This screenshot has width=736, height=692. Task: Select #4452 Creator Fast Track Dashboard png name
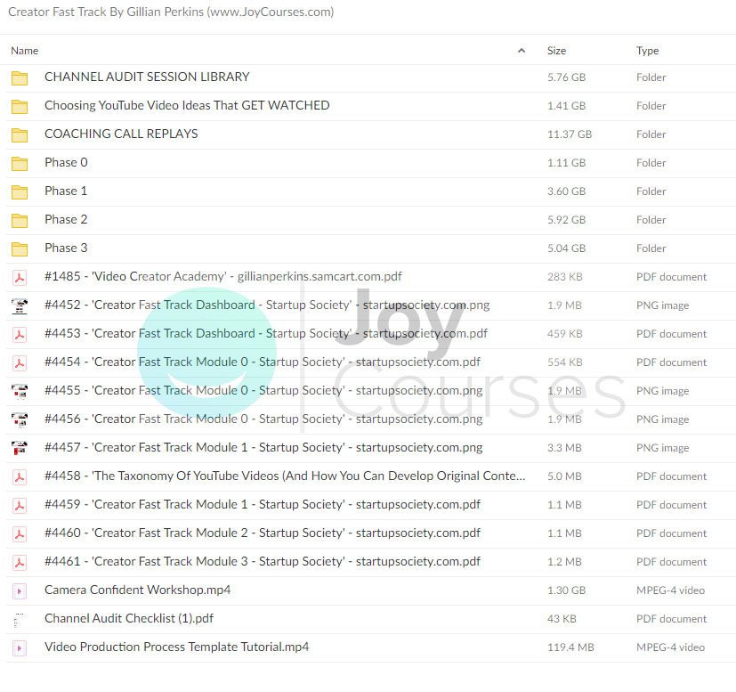pos(267,305)
